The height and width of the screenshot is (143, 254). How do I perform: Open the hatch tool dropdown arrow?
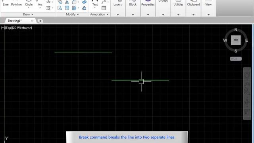[x=53, y=8]
